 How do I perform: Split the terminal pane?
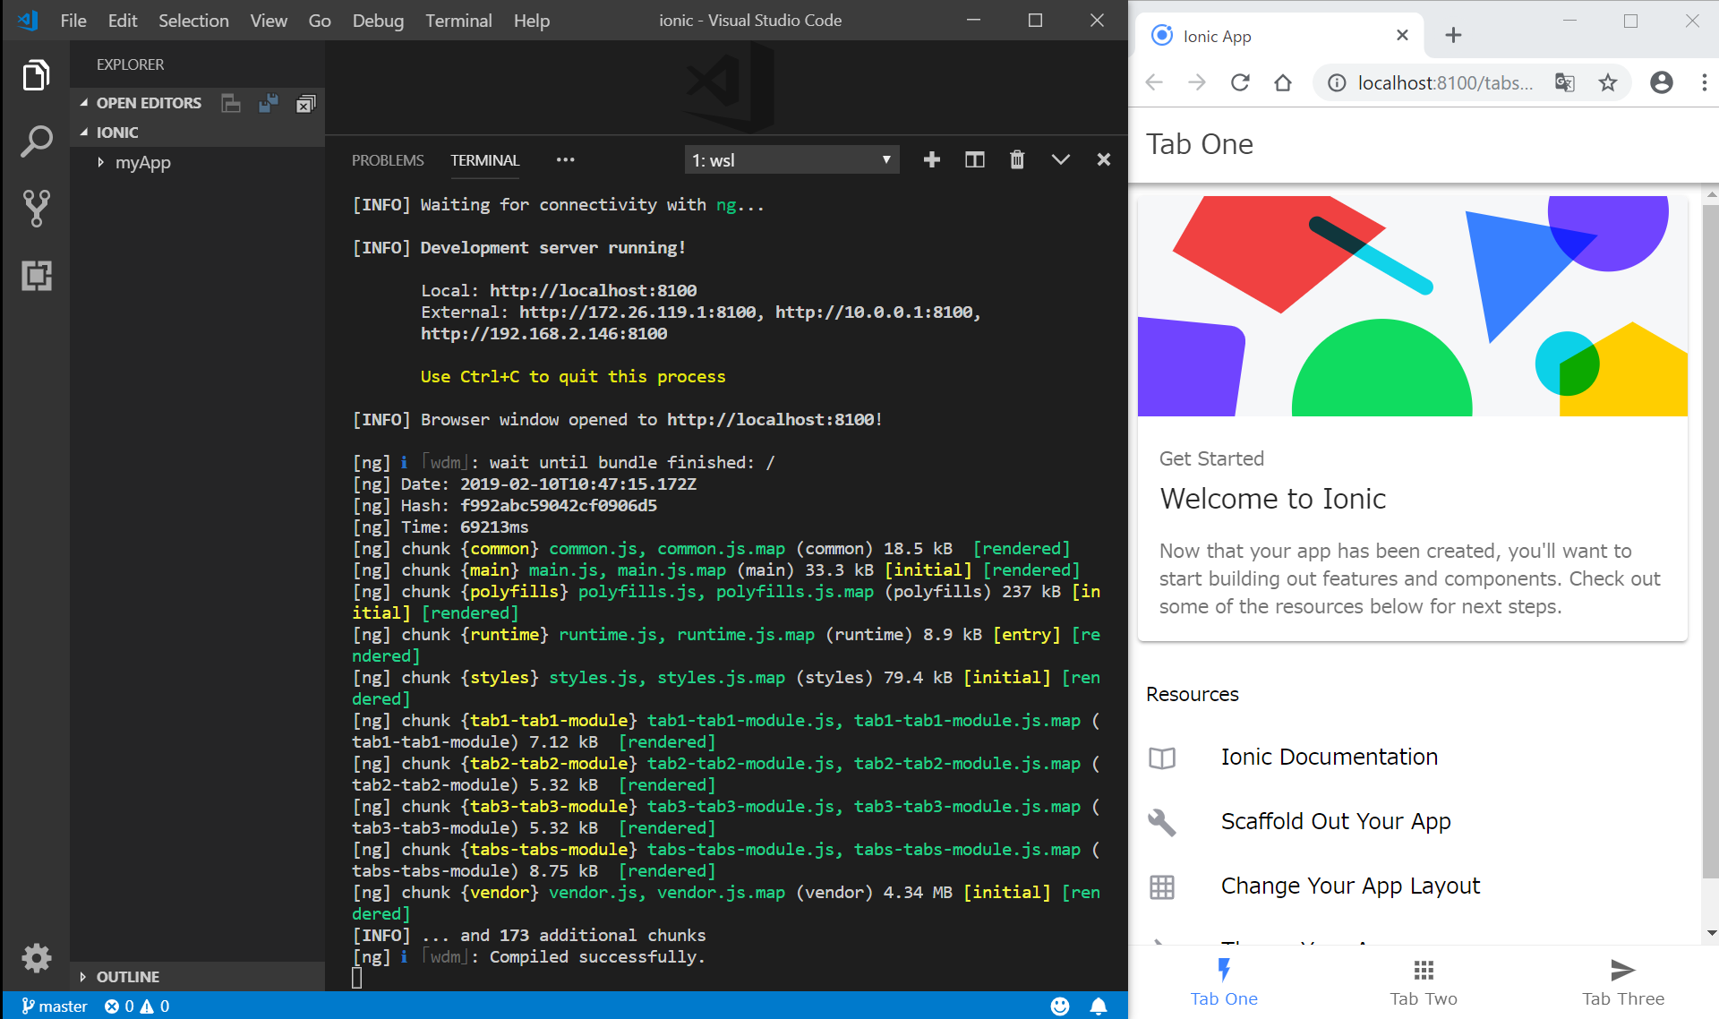coord(974,159)
